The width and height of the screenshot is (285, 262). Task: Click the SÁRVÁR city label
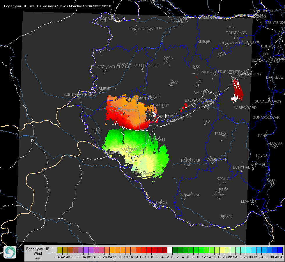[124, 65]
